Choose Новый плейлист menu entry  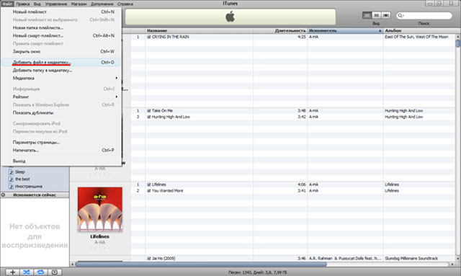[61, 12]
